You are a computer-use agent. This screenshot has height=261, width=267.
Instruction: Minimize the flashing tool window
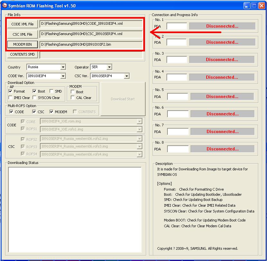coord(246,5)
